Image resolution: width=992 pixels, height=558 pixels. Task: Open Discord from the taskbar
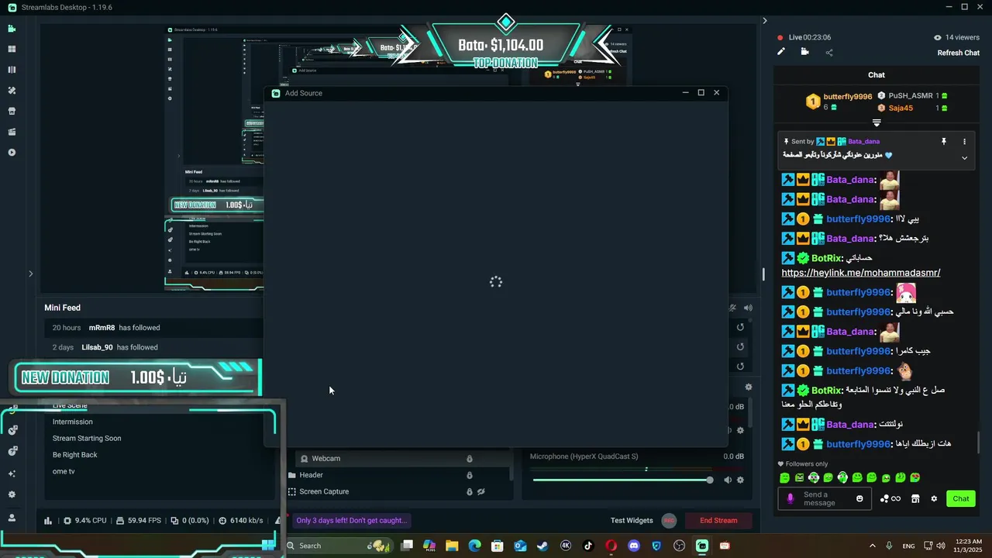[634, 546]
